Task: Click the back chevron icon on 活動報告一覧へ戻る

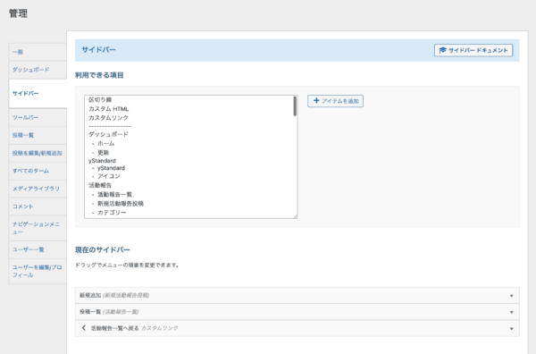Action: coord(84,328)
